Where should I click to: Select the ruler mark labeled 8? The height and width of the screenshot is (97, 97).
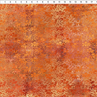click(x=42, y=2)
